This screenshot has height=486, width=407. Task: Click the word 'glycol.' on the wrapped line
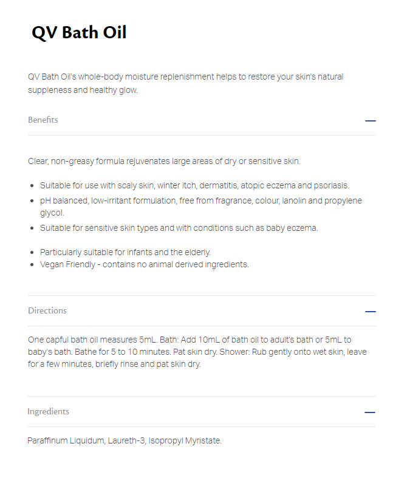tap(52, 213)
